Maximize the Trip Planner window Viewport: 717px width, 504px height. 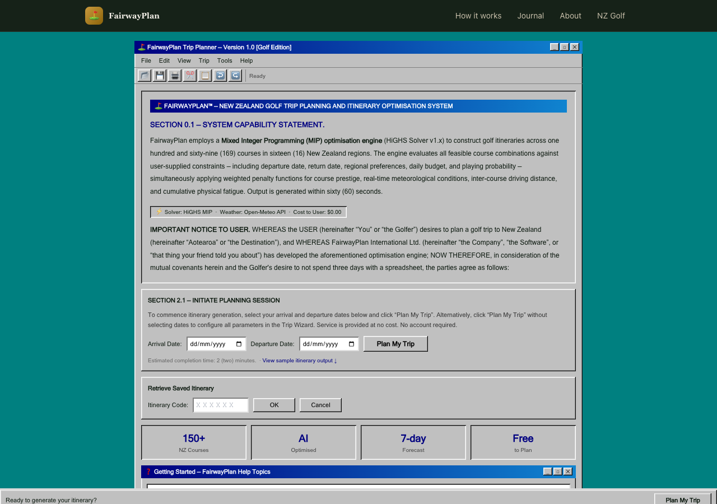pos(565,47)
